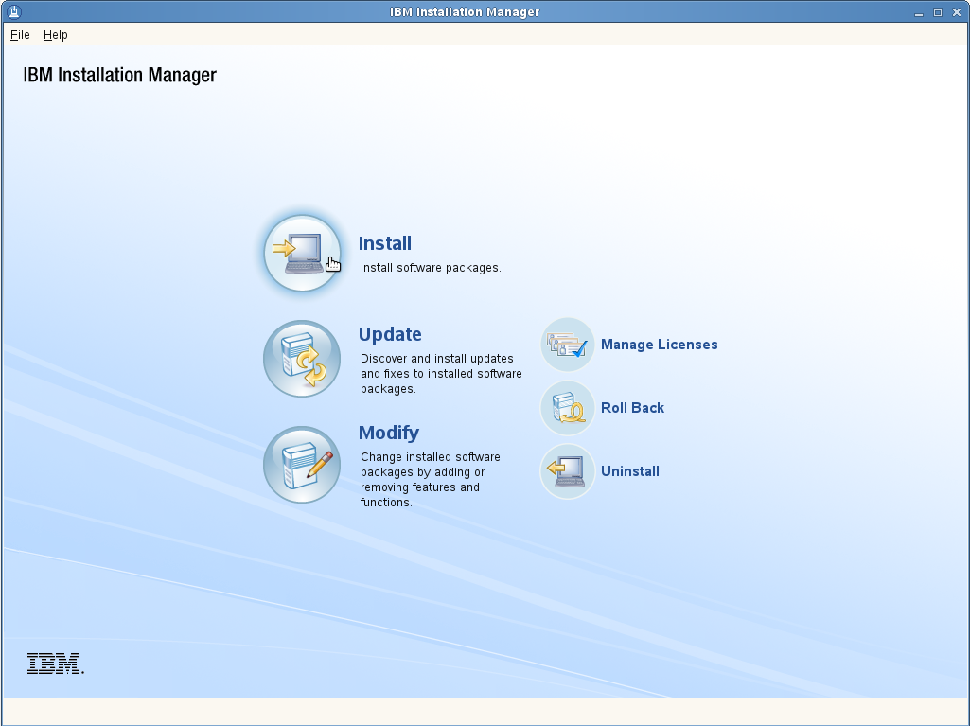970x726 pixels.
Task: Open the Uninstall link
Action: point(629,471)
